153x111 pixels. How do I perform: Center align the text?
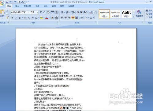pos(65,18)
